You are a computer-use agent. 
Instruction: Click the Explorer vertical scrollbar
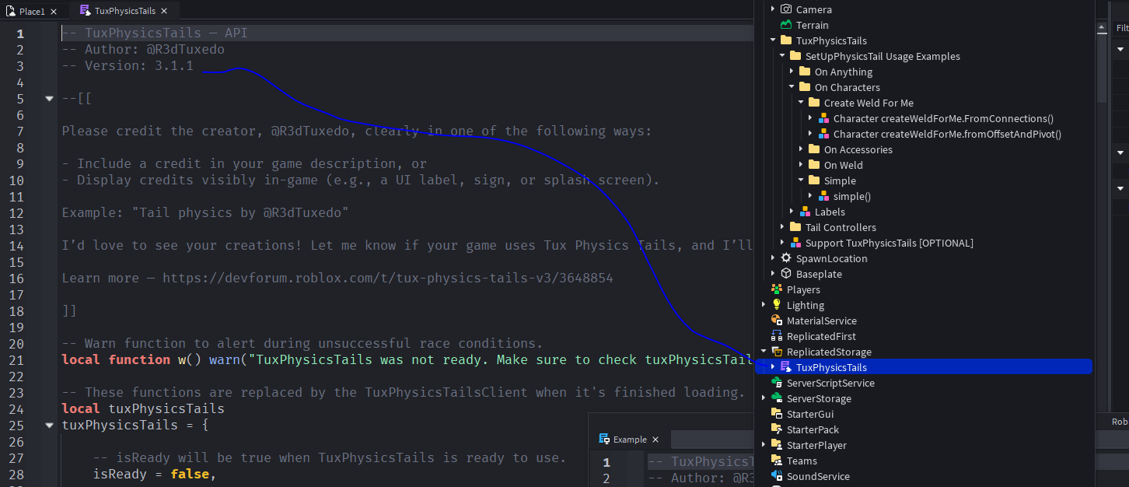click(x=1102, y=66)
